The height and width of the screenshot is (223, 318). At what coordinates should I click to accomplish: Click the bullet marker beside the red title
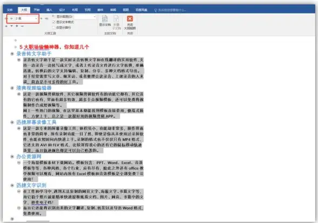(15, 47)
